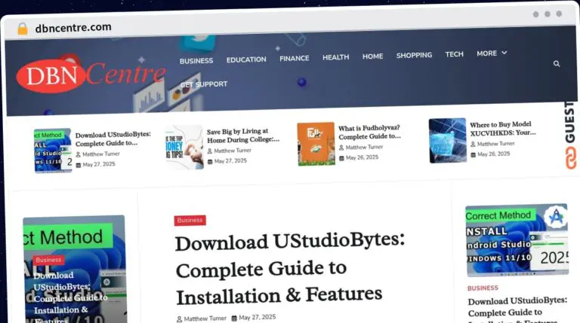Open the Business menu item
The width and height of the screenshot is (580, 323).
point(196,59)
